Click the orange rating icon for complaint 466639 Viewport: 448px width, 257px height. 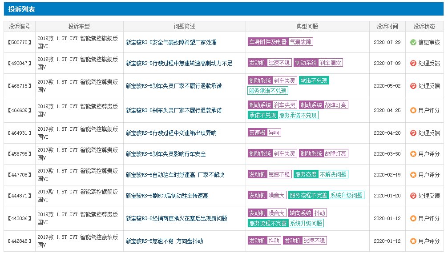click(413, 110)
